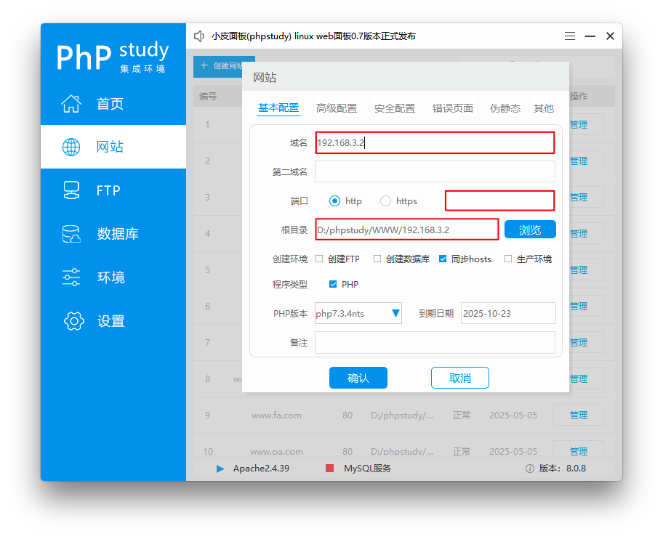
Task: Click 管理 button for row 1
Action: click(586, 125)
